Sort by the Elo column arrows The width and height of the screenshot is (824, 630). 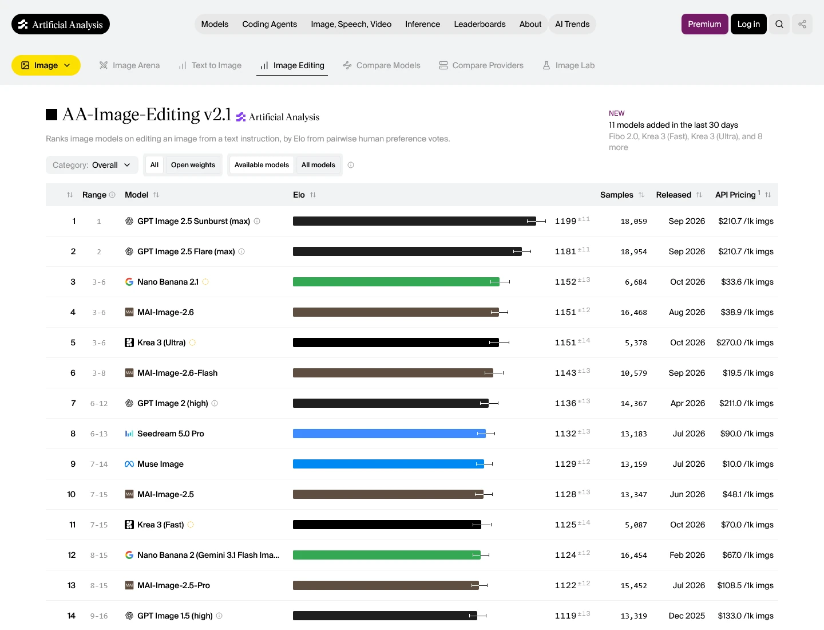point(313,195)
